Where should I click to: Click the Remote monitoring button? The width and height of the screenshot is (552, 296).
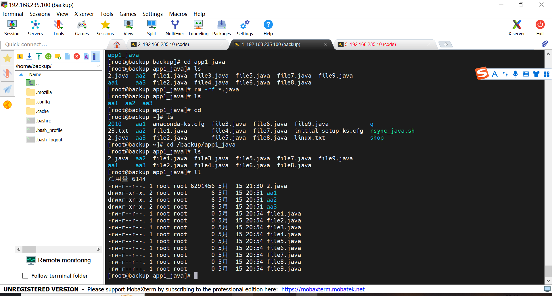(x=59, y=260)
